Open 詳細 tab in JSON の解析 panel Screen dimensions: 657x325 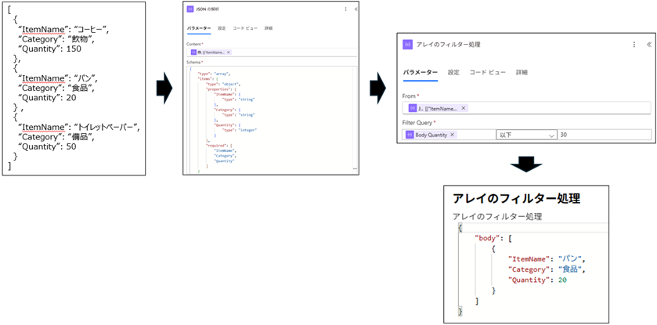pos(269,28)
